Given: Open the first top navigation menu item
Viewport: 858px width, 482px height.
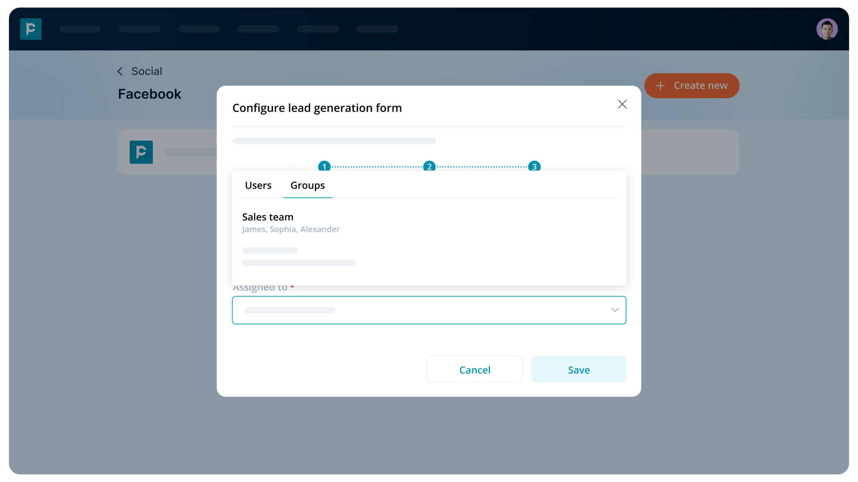Looking at the screenshot, I should 80,29.
